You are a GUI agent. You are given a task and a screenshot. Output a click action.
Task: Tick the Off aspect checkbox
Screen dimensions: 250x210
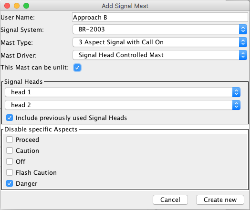(x=10, y=161)
